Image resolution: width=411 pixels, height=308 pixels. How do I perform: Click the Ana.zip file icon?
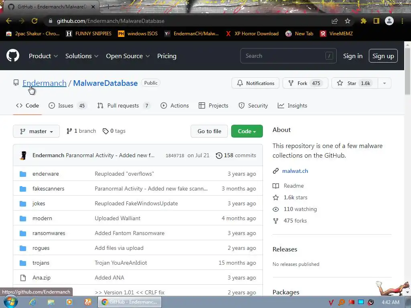(x=23, y=278)
